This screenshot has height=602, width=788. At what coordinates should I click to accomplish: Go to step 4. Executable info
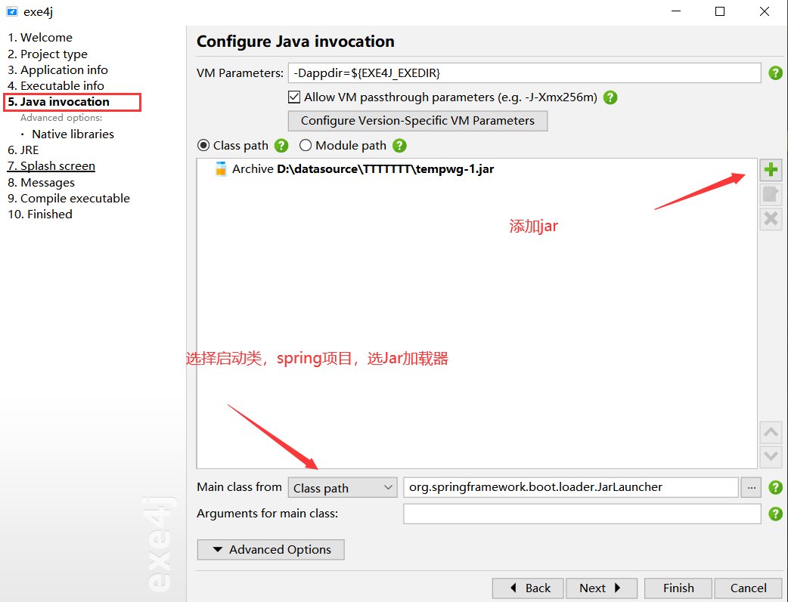pos(56,86)
